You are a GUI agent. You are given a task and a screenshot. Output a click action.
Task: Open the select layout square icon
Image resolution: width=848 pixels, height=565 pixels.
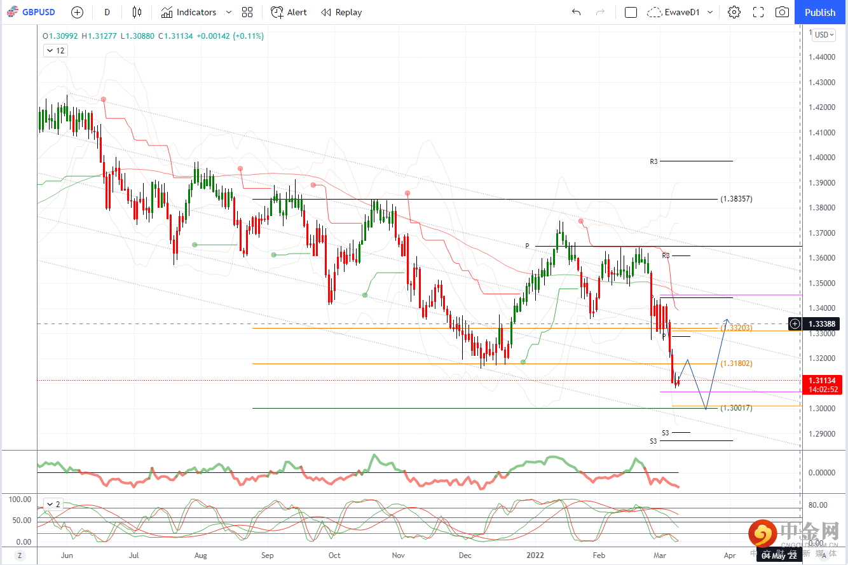coord(631,12)
